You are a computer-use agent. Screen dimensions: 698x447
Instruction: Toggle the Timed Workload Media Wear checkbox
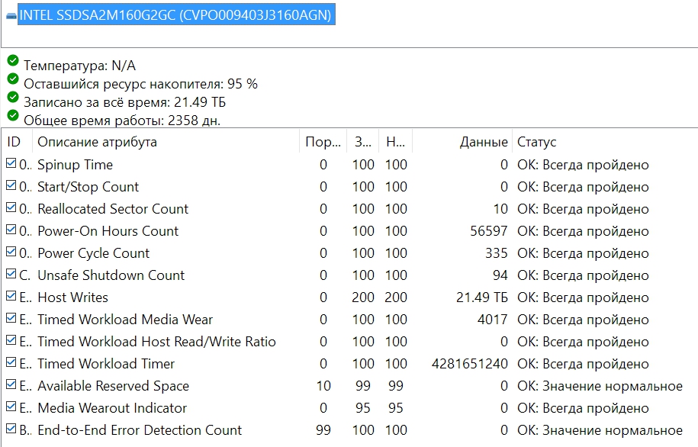click(11, 318)
